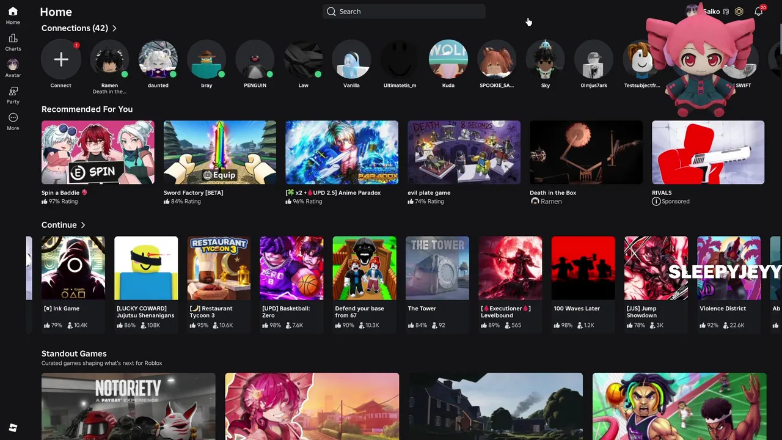This screenshot has height=440, width=782.
Task: Open the sponsored RIVALS thumbnail
Action: coord(708,152)
